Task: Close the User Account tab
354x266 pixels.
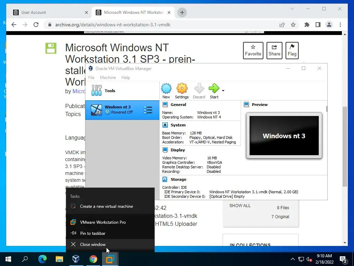Action: tap(86, 12)
